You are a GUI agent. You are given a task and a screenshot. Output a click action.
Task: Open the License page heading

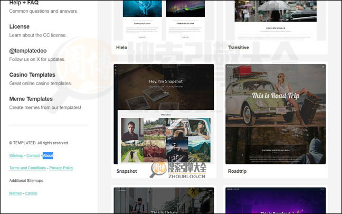click(19, 26)
